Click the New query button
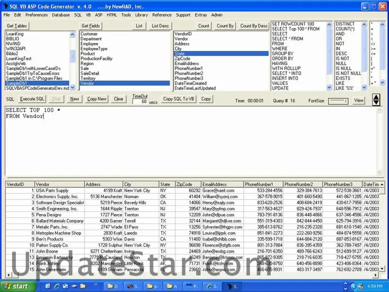This screenshot has width=389, height=292. click(x=74, y=99)
